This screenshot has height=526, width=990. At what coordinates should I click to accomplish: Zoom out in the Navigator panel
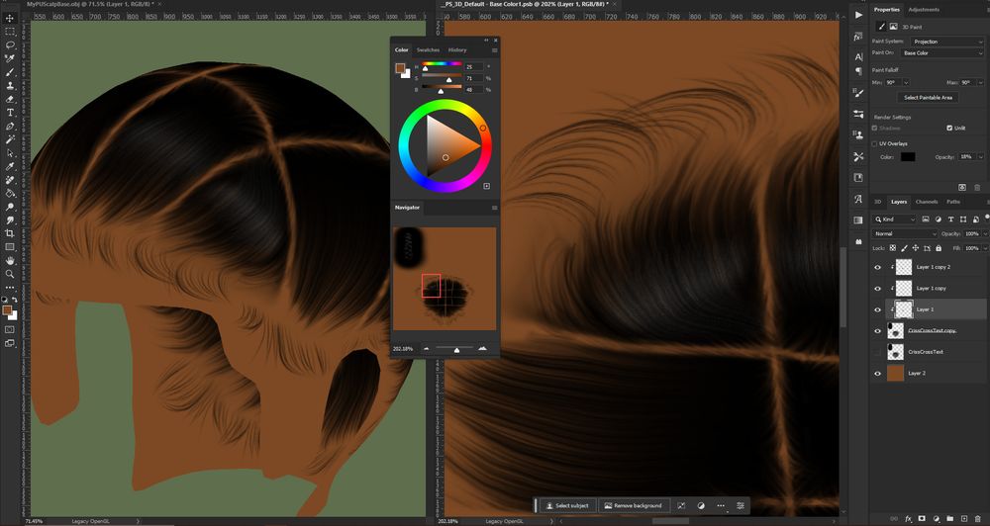click(426, 348)
